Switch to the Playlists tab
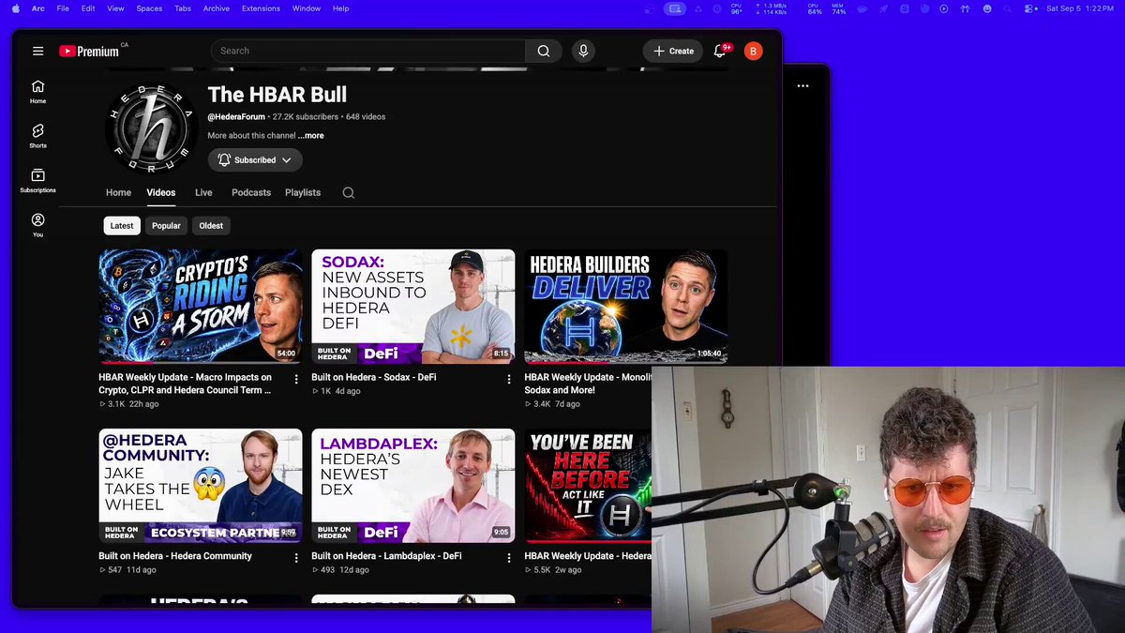 coord(303,193)
